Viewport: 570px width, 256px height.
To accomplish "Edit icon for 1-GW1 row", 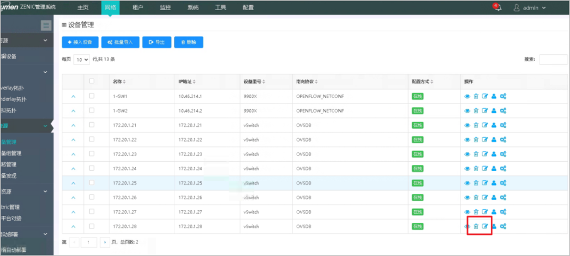I will tap(484, 96).
